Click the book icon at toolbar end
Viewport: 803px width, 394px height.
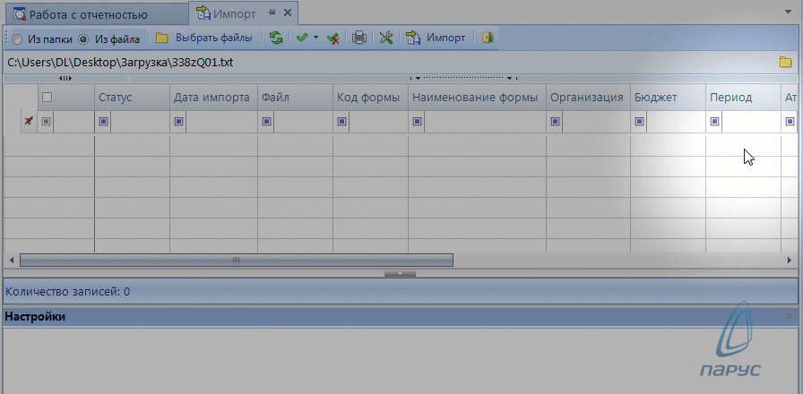[487, 38]
